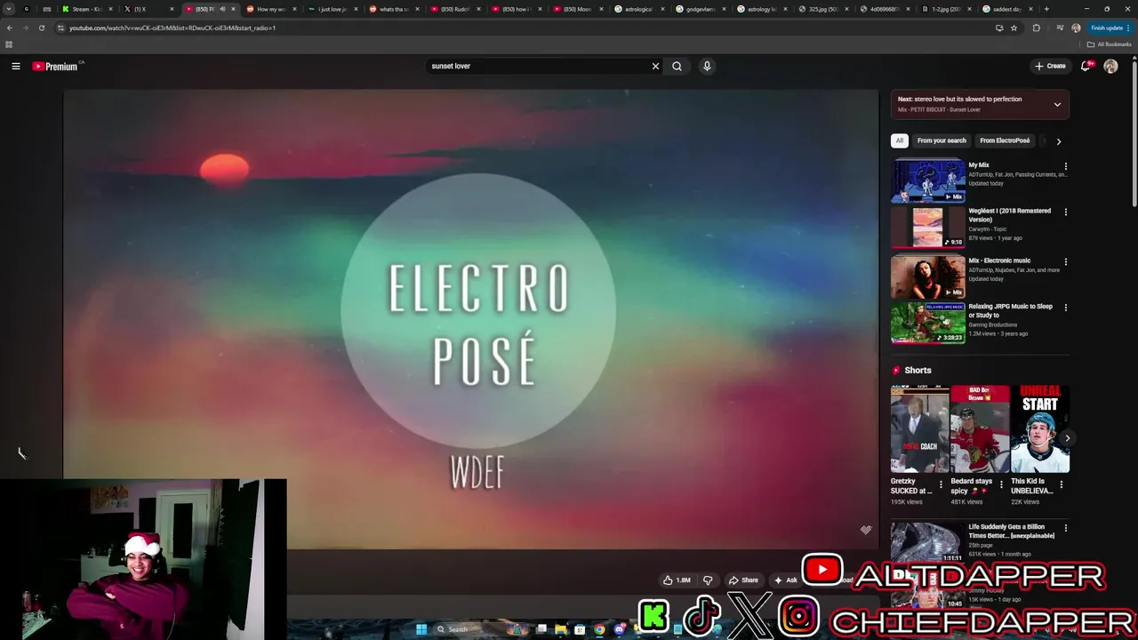This screenshot has width=1138, height=640.
Task: Open more options for 'Wegléast I' video
Action: click(1065, 212)
